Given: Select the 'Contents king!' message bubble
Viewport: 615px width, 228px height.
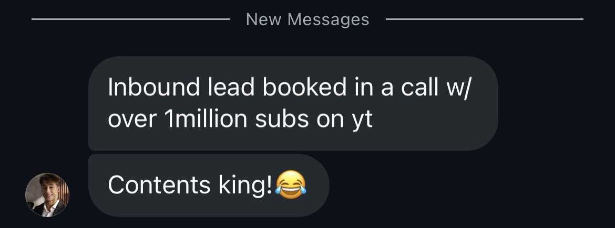Looking at the screenshot, I should pyautogui.click(x=209, y=186).
